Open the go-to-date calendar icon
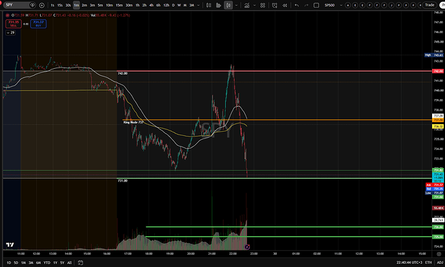The image size is (445, 267). pos(81,262)
